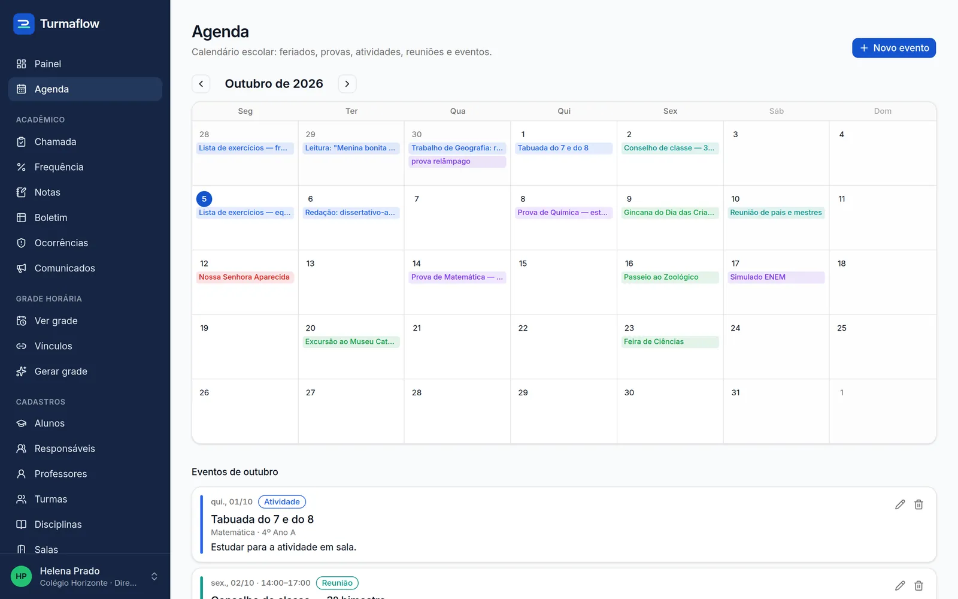Screen dimensions: 958x599
Task: Go to the Gerar grade page
Action: [85, 371]
